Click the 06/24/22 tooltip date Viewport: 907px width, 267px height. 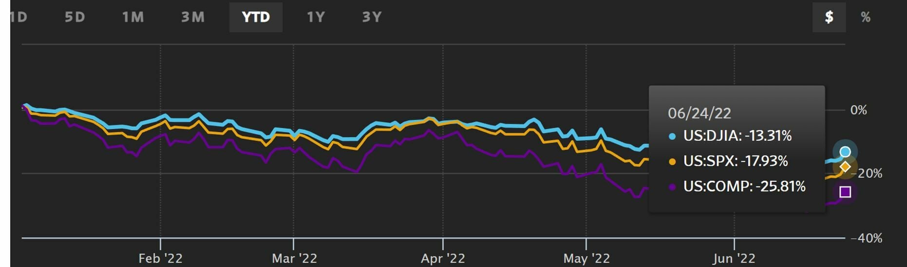699,113
